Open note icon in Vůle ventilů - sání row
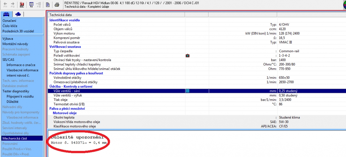This screenshot has width=346, height=157. [187, 91]
